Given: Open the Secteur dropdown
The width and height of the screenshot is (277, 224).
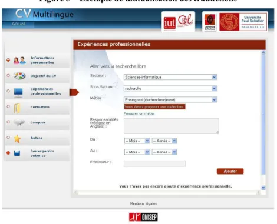Looking at the screenshot, I should tap(170, 77).
